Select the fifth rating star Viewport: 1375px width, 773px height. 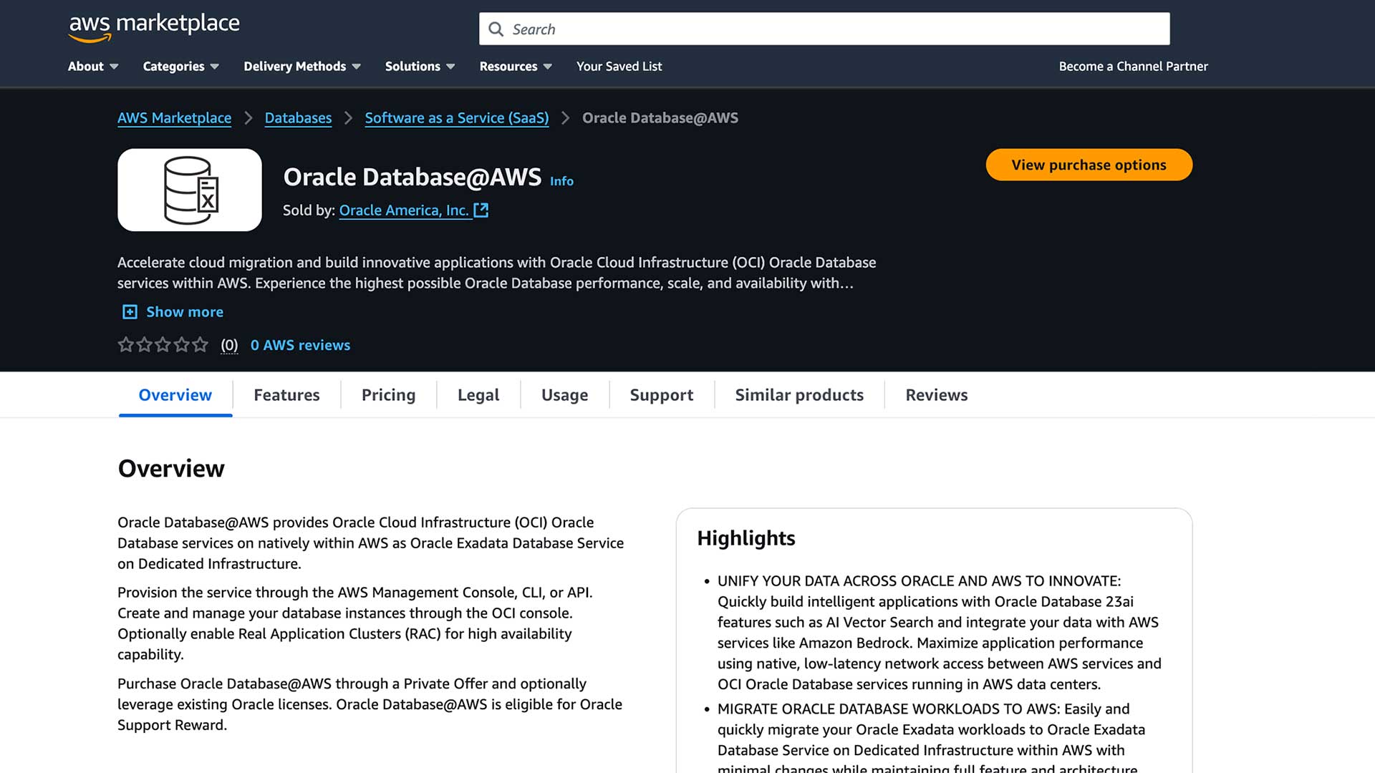(x=200, y=344)
